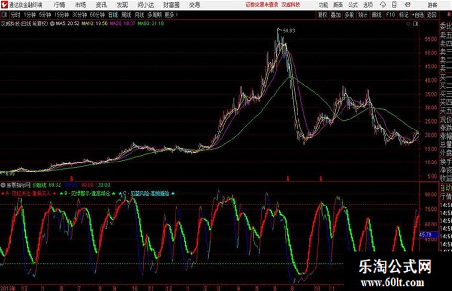Click the 多股 multi-stock button
452x291 pixels.
point(349,15)
